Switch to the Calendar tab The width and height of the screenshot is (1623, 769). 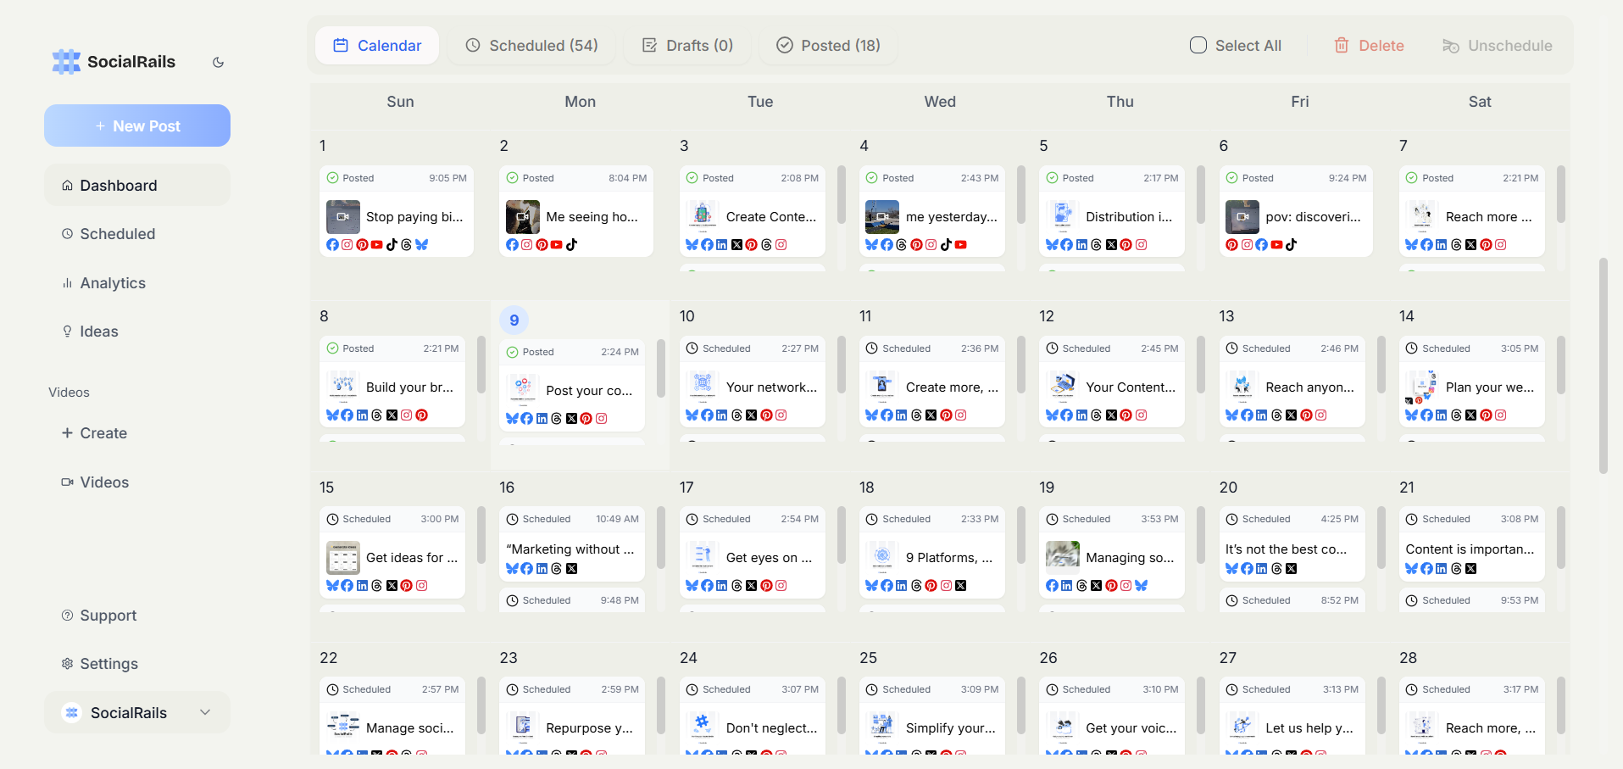click(x=377, y=45)
